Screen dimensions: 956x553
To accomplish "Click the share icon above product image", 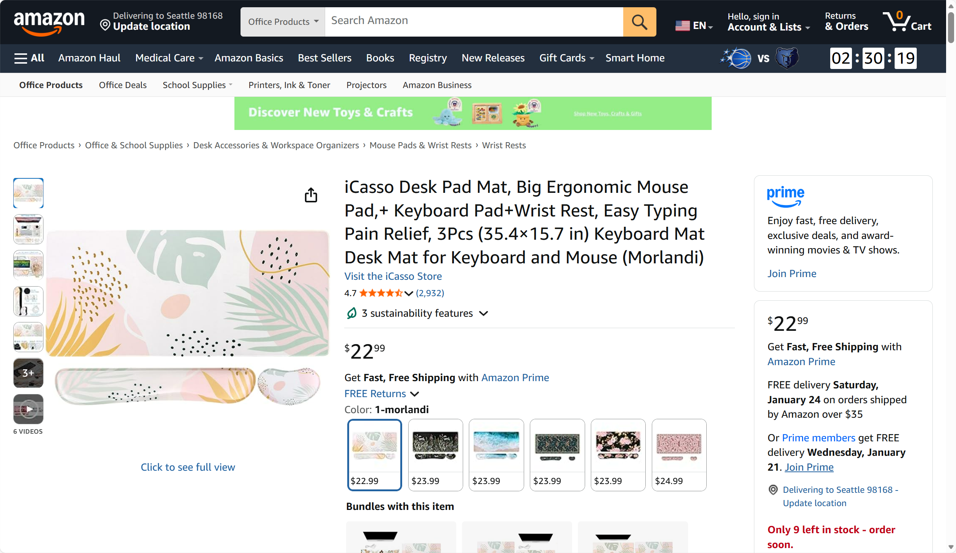I will coord(311,195).
